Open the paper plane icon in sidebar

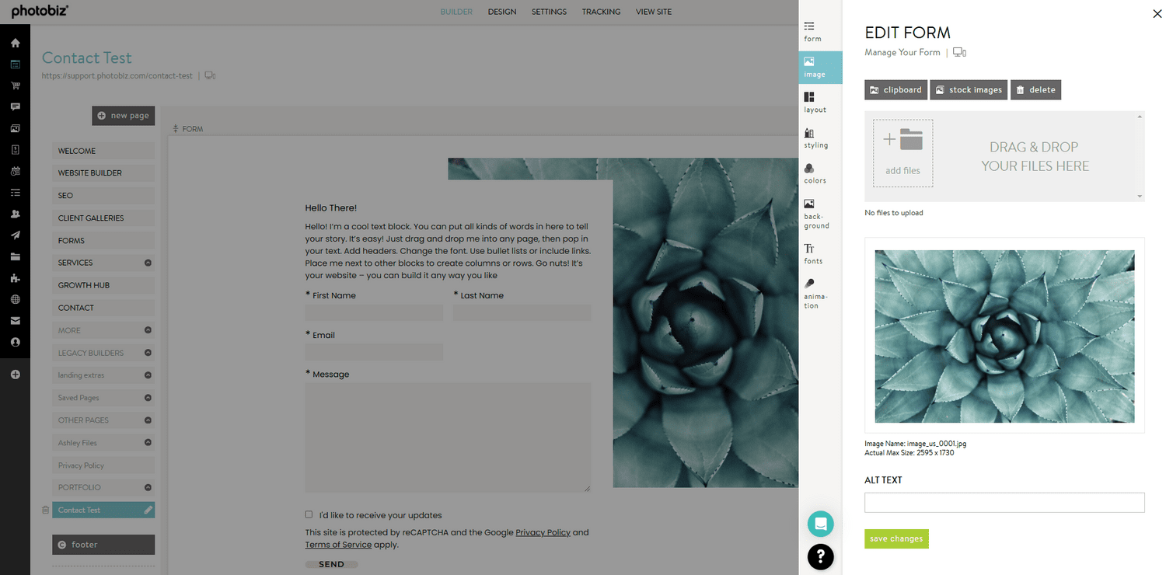(x=15, y=235)
